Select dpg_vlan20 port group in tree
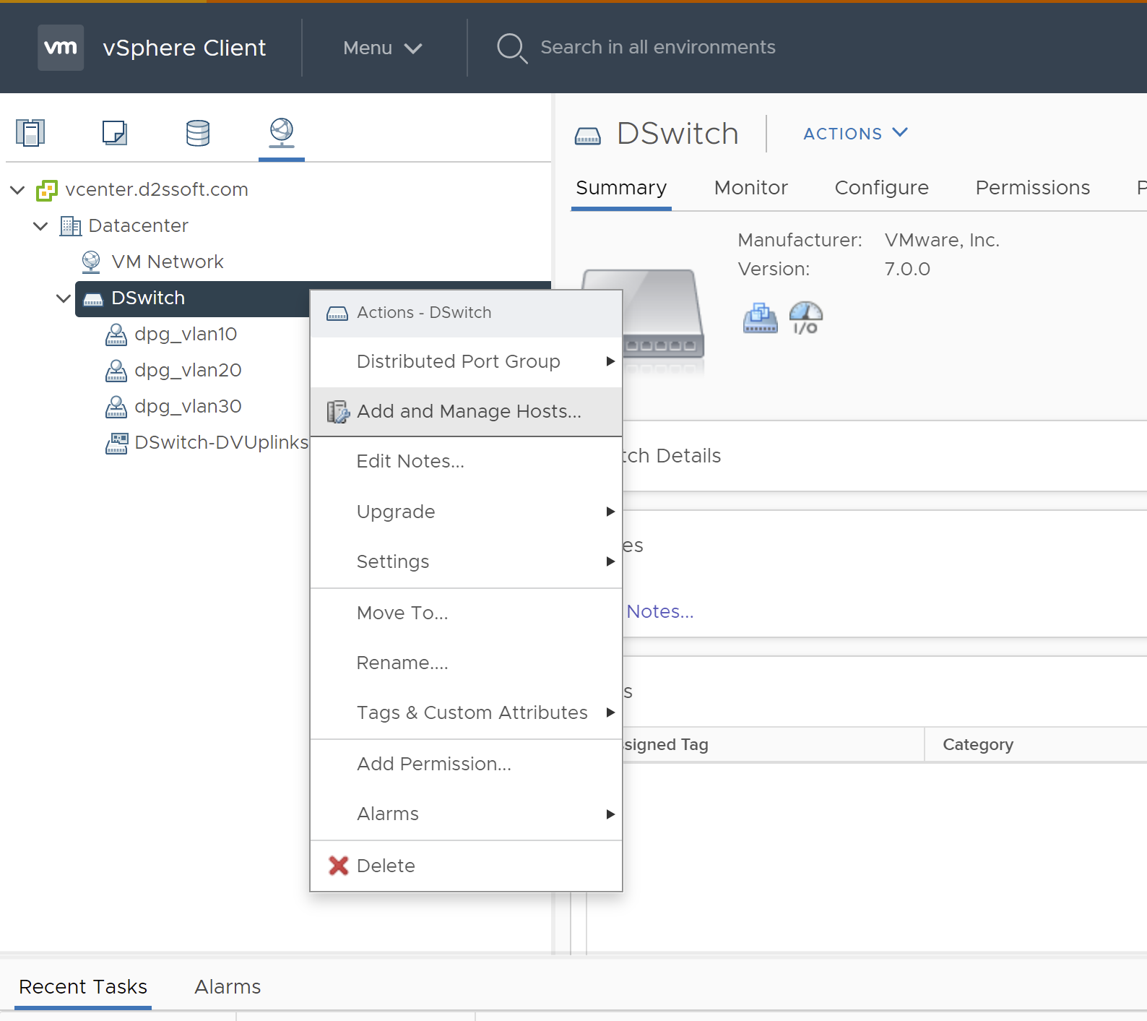The height and width of the screenshot is (1021, 1147). pyautogui.click(x=188, y=371)
